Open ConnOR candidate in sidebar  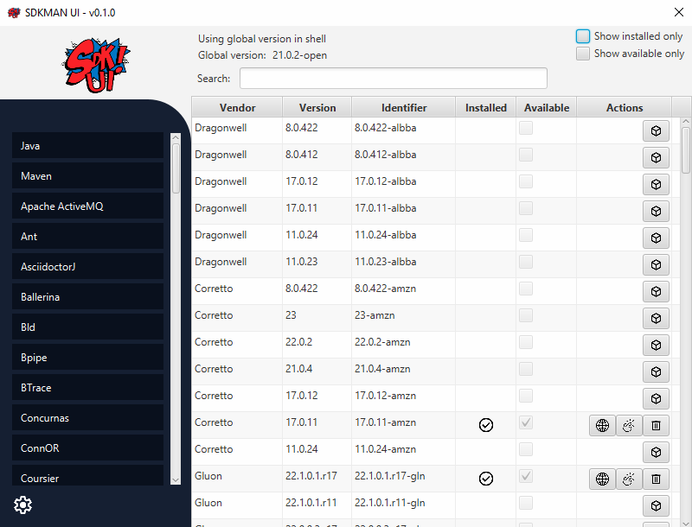tap(88, 448)
